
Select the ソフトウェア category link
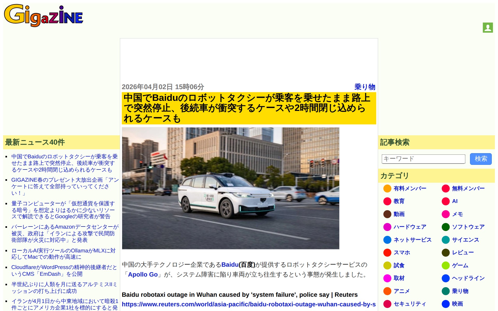pos(468,227)
